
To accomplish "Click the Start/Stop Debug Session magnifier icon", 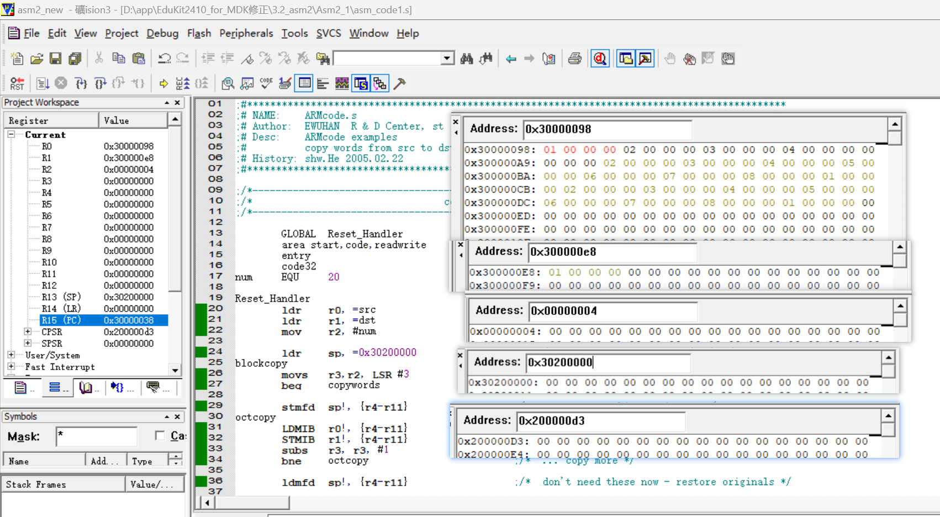I will coord(600,59).
